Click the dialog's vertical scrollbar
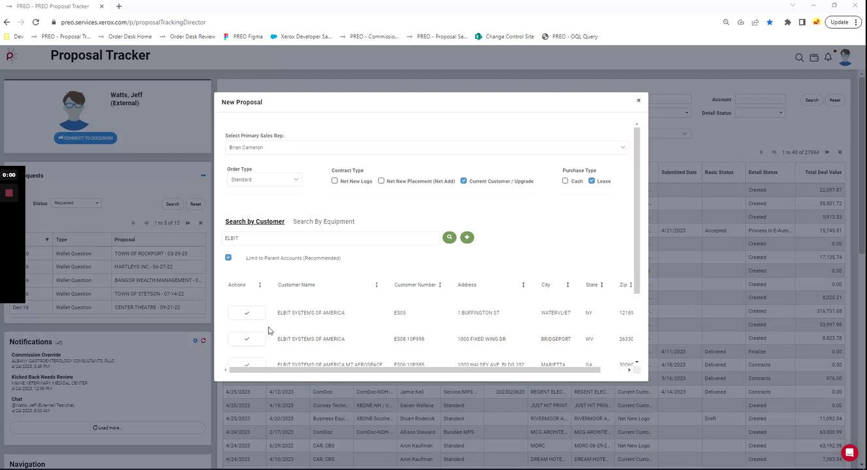This screenshot has height=470, width=867. 637,209
